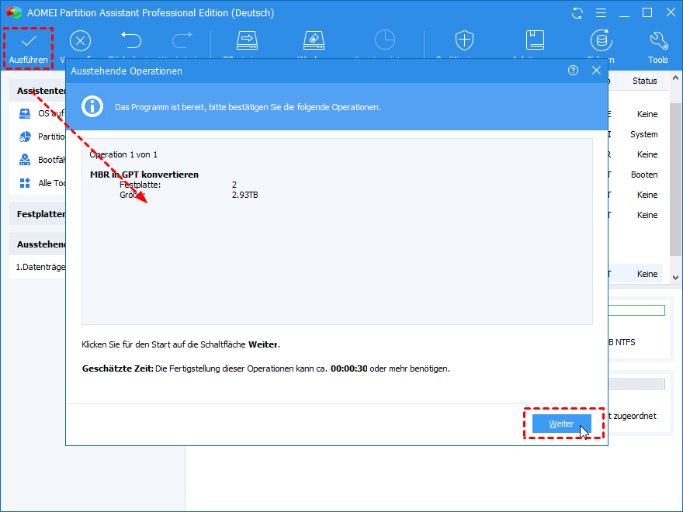Click the Assistenten section header
Image resolution: width=683 pixels, height=512 pixels.
point(37,91)
